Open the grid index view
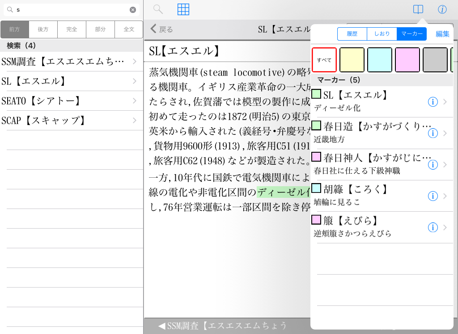The height and width of the screenshot is (334, 458). 183,9
